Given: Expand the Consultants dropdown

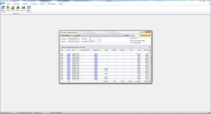Looking at the screenshot, I should tap(100, 41).
